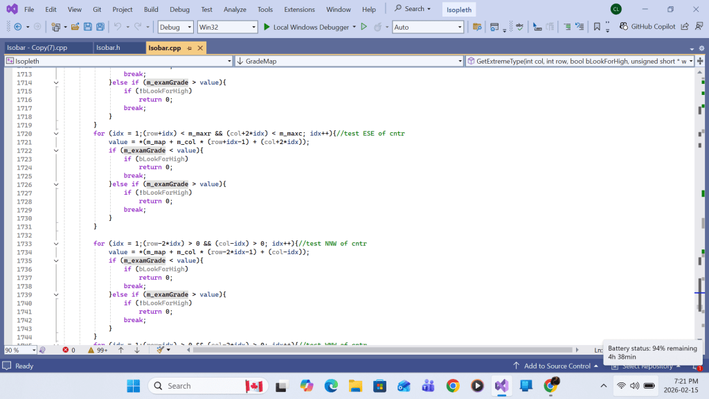
Task: Collapse the code block at line 1733
Action: coord(56,244)
